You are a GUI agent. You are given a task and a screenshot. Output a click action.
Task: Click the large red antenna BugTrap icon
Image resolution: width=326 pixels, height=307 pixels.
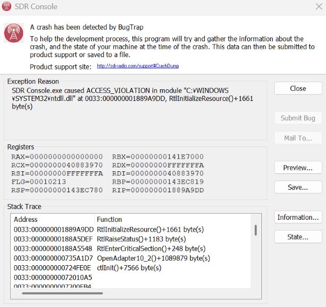14,33
